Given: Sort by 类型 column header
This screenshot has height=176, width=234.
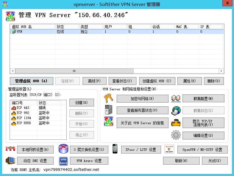Looking at the screenshot, I should click(x=91, y=27).
